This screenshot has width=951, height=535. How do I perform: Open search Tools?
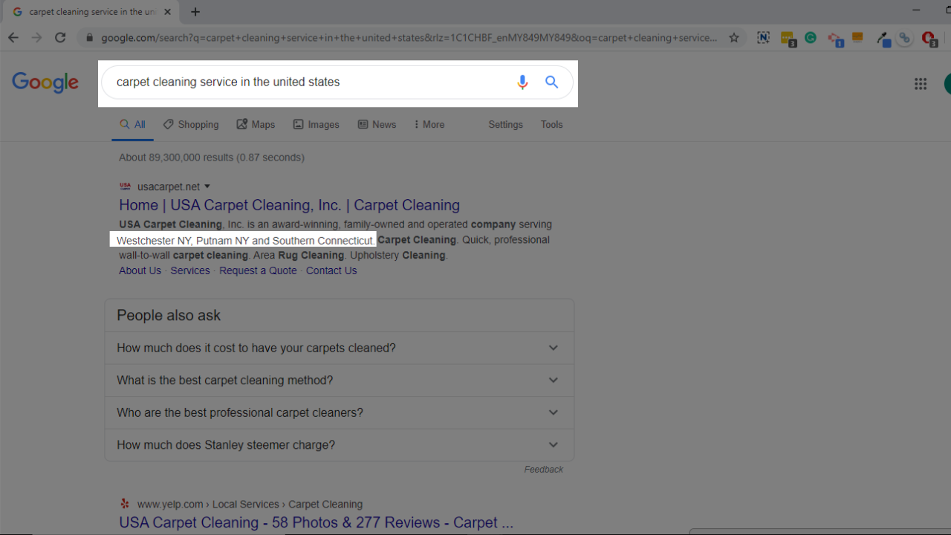tap(551, 125)
